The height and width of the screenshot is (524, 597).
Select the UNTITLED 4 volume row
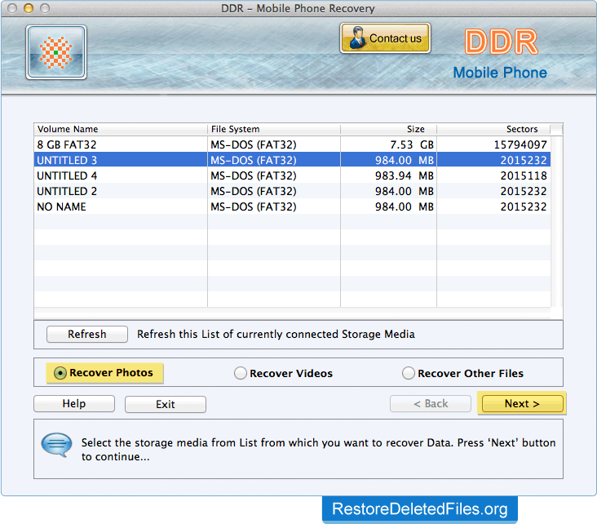pos(292,175)
